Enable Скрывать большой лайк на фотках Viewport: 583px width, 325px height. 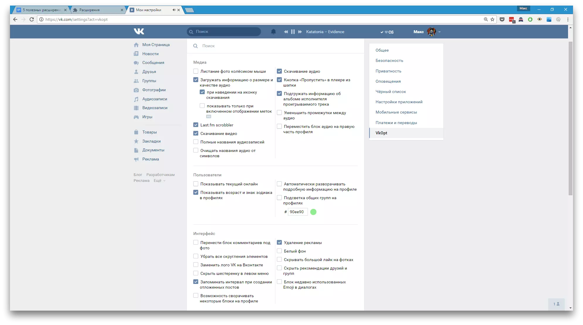pyautogui.click(x=279, y=260)
